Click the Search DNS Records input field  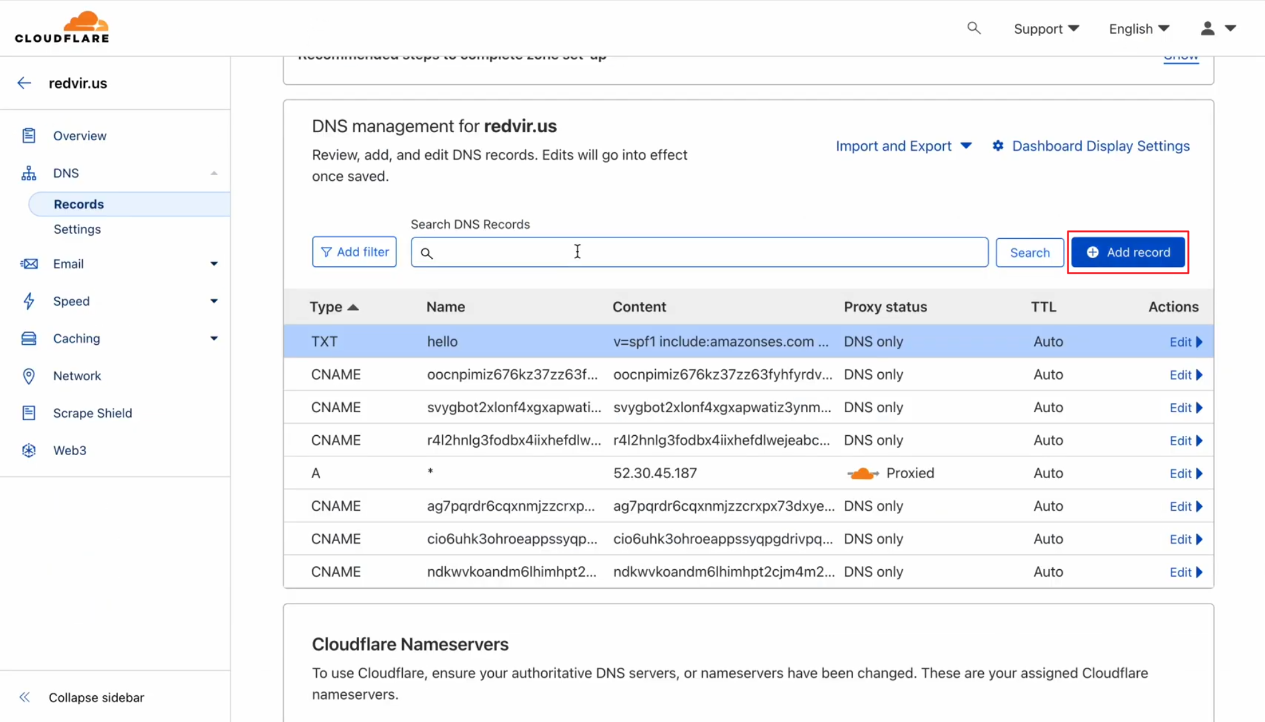point(698,252)
